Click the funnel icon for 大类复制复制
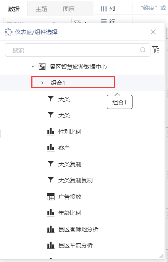Viewport: 168px width, 262px height. coord(50,180)
